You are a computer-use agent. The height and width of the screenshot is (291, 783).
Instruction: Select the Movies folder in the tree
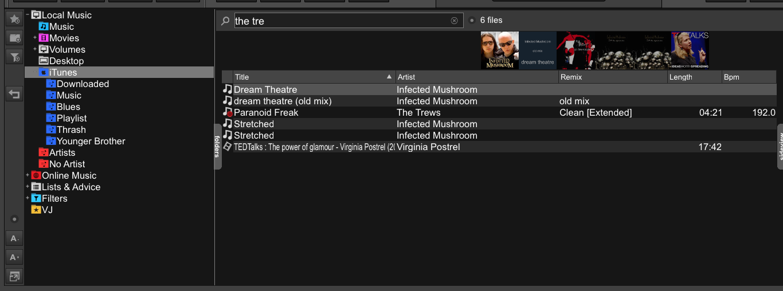coord(58,38)
